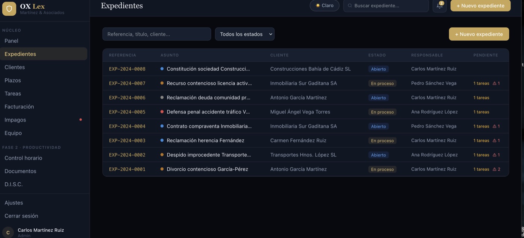The width and height of the screenshot is (524, 238).
Task: Click the search magnifier icon in top bar
Action: pos(350,6)
